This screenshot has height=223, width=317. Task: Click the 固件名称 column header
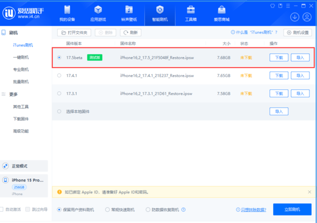128,43
